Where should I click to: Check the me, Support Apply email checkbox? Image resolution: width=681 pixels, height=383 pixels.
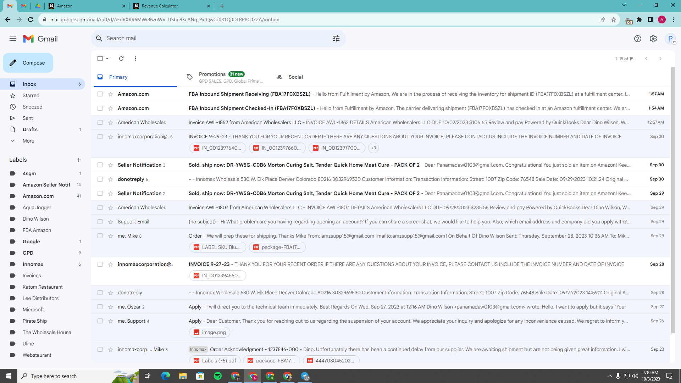tap(100, 321)
